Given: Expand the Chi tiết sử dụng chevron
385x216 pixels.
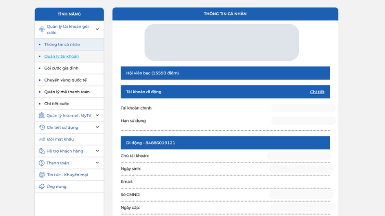Looking at the screenshot, I should 97,127.
